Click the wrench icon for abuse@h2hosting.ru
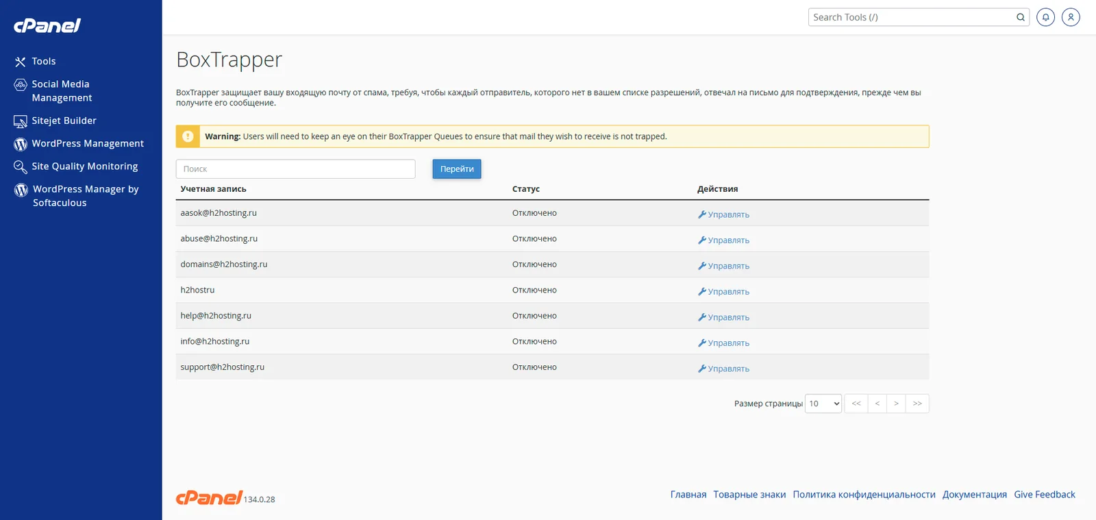Image resolution: width=1096 pixels, height=520 pixels. coord(701,240)
